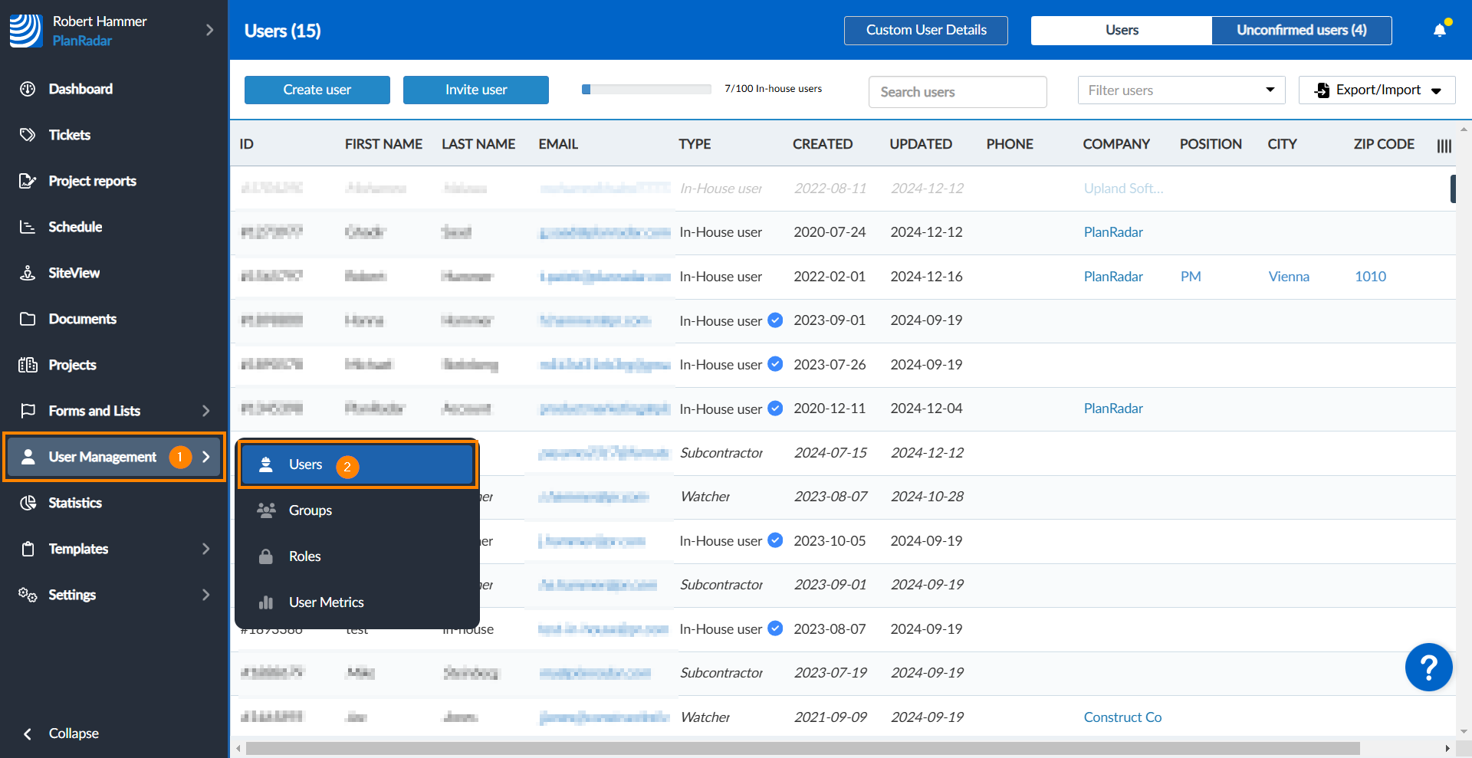
Task: Click the in-house users quota progress bar
Action: click(x=646, y=90)
